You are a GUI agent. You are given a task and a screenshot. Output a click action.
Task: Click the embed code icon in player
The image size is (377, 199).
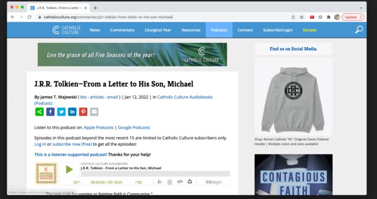tap(180, 182)
